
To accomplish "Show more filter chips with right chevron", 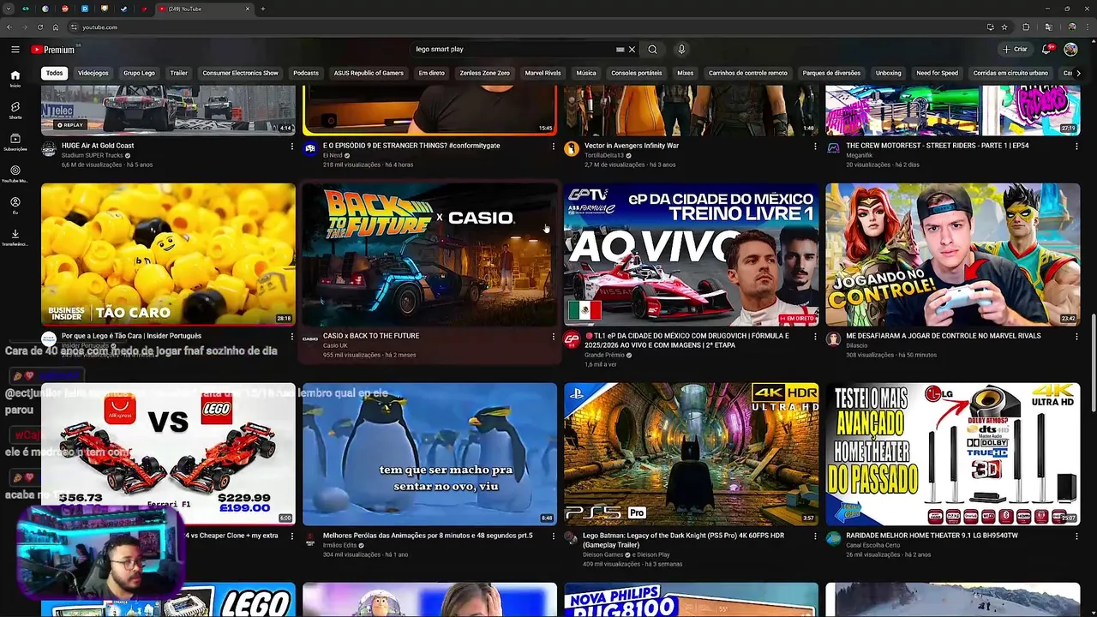I will 1078,73.
